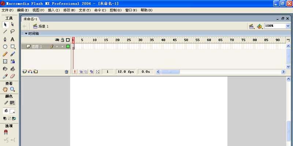Screen dimensions: 293x146
Task: Select the Ink Bottle tool
Action: click(5, 69)
